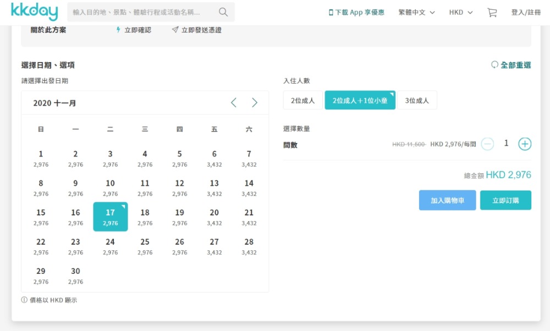Click the reset all options icon
Viewport: 550px width, 331px height.
pos(494,65)
